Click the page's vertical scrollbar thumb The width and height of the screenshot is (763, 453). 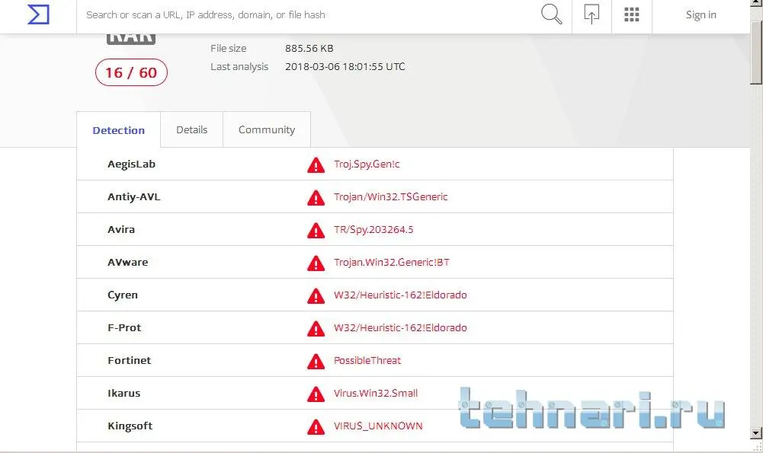click(755, 53)
